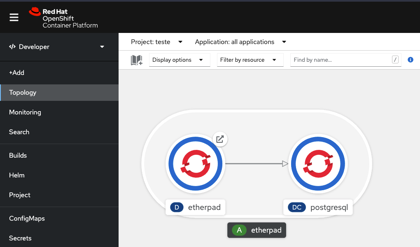Viewport: 420px width, 247px height.
Task: Focus the Find by name field
Action: pos(345,60)
